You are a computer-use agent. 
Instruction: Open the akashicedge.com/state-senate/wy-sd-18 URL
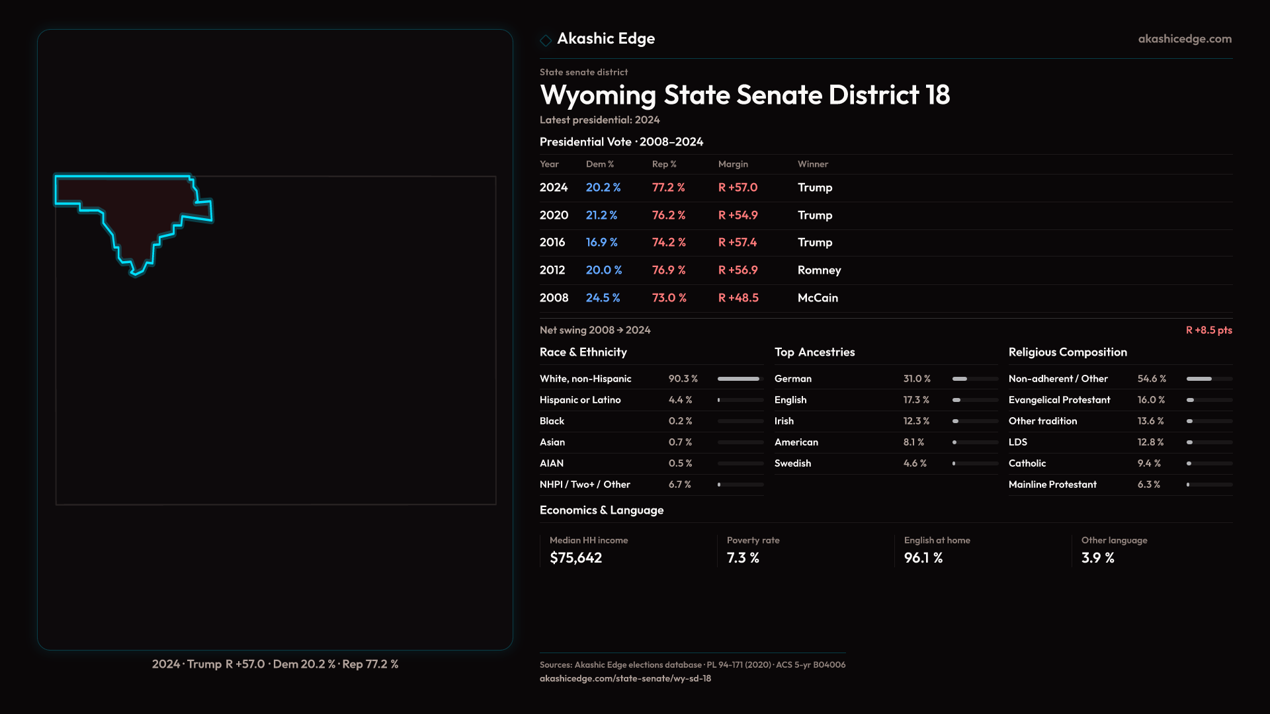(625, 678)
